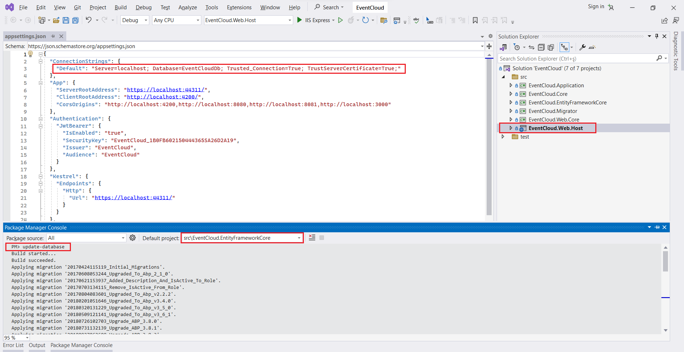
Task: Click the Schema URL input field
Action: 254,46
